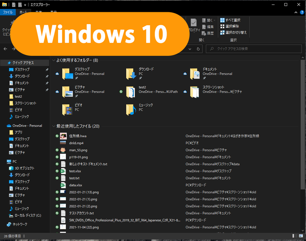Click the 履歴 ribbon button
This screenshot has height=241, width=306.
coord(208,33)
